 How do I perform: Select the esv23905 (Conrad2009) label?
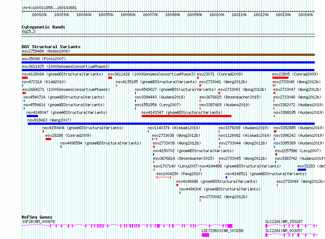click(x=295, y=74)
